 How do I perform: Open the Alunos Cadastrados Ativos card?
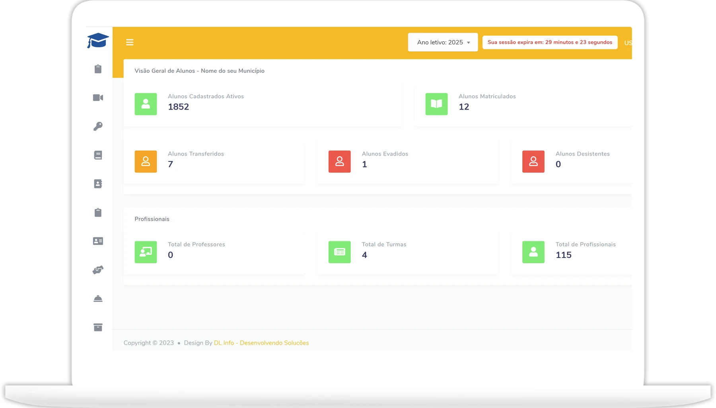coord(263,105)
